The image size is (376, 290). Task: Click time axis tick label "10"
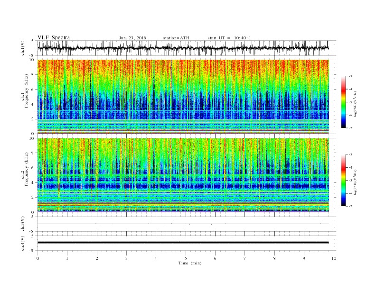tap(334, 258)
